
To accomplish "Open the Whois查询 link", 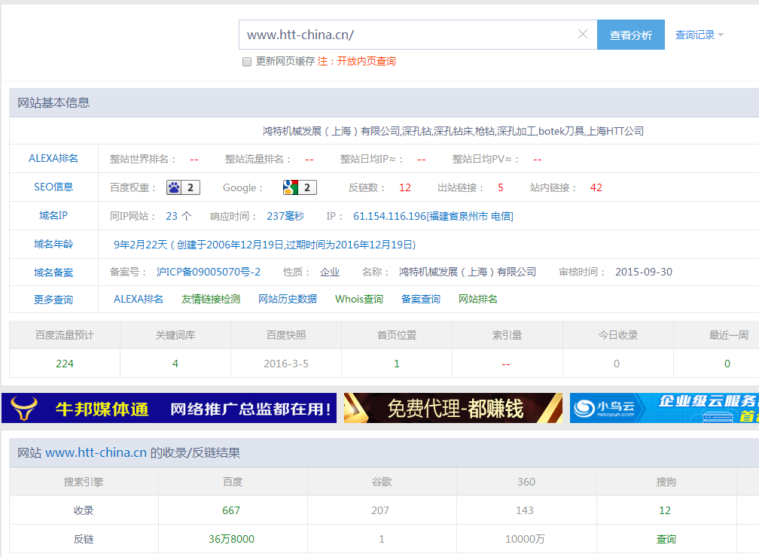I will tap(359, 299).
